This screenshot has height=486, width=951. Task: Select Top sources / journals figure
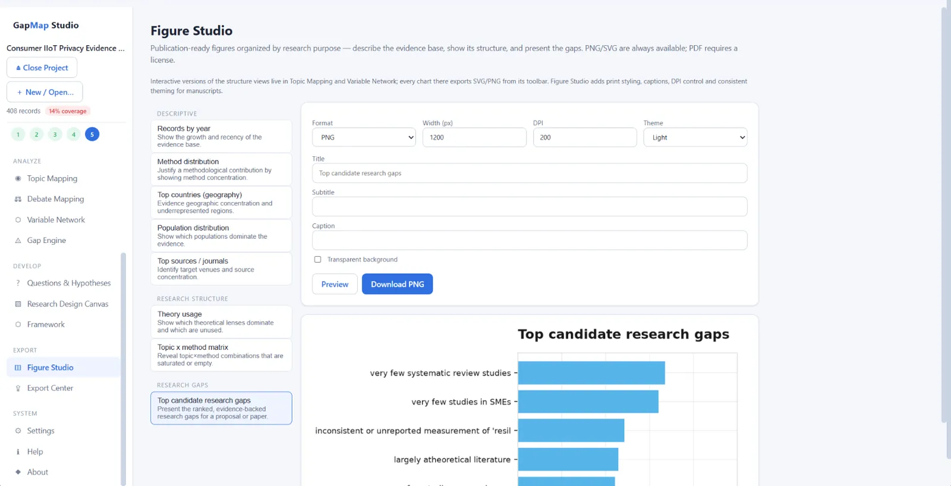coord(221,269)
